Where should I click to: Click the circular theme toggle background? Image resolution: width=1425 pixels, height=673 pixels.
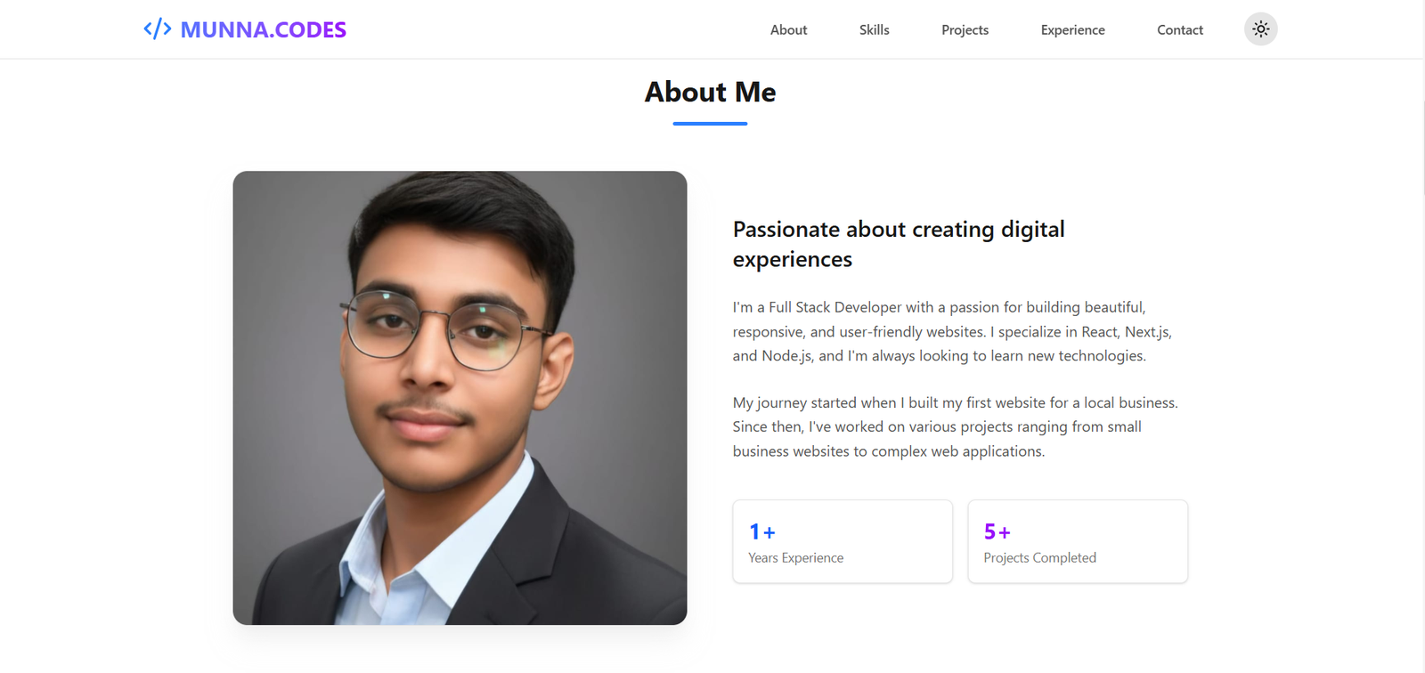click(1259, 28)
